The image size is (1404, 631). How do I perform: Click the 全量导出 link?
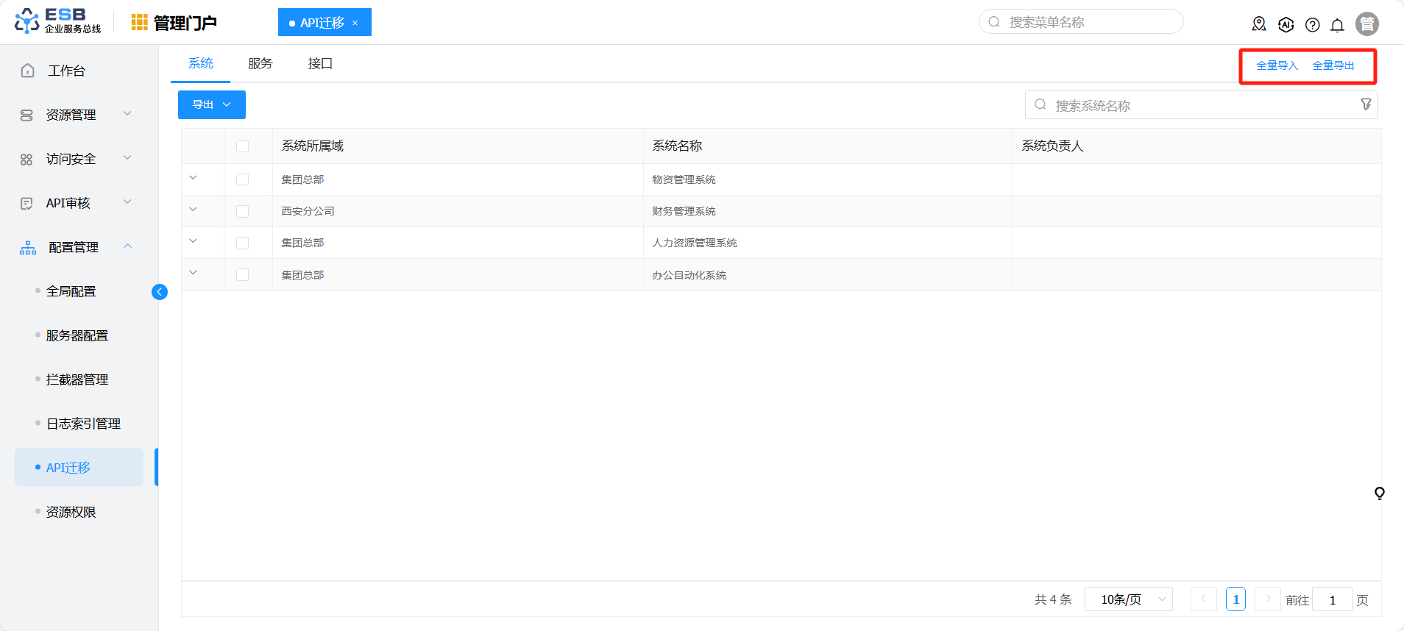tap(1333, 65)
